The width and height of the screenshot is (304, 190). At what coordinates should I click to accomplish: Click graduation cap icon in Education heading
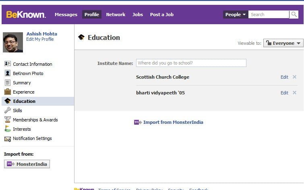(81, 37)
